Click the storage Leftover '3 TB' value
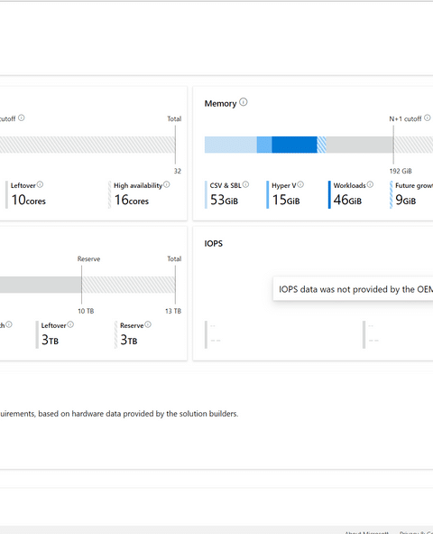This screenshot has height=534, width=433. (x=50, y=340)
